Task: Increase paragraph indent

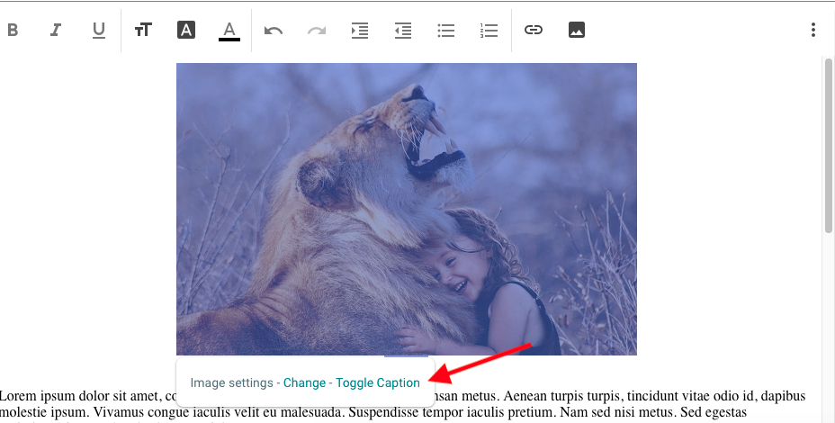Action: click(x=360, y=30)
